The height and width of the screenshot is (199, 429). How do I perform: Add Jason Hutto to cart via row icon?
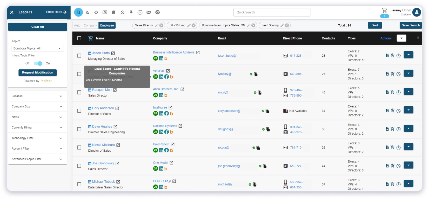[x=392, y=55]
